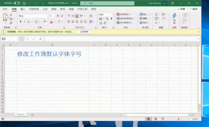
Task: Click accounting number format icon
Action: tap(101, 19)
